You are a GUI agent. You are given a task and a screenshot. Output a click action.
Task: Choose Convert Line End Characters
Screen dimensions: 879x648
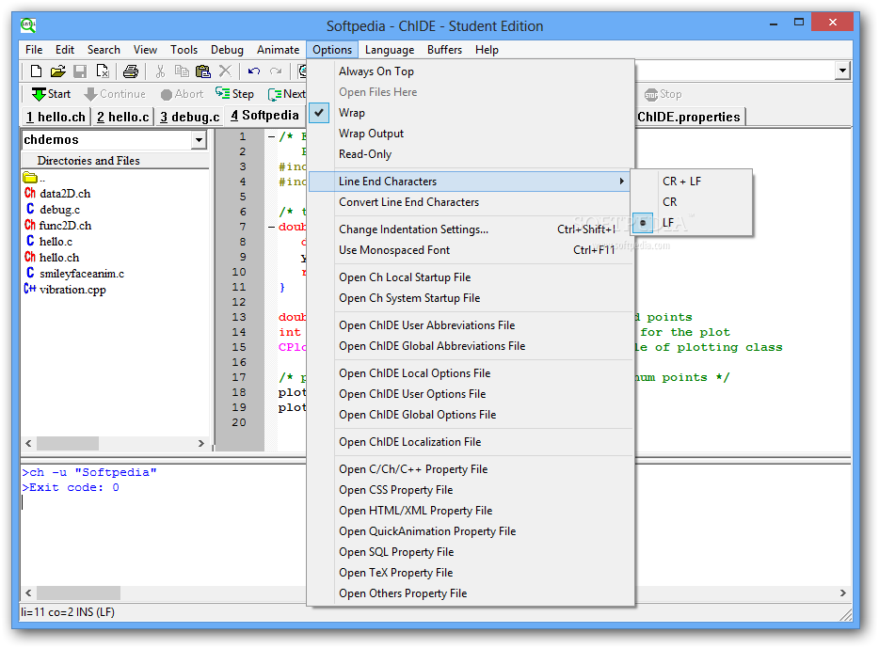(x=471, y=201)
